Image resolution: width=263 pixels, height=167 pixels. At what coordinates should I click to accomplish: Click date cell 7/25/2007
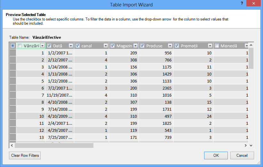[60, 137]
